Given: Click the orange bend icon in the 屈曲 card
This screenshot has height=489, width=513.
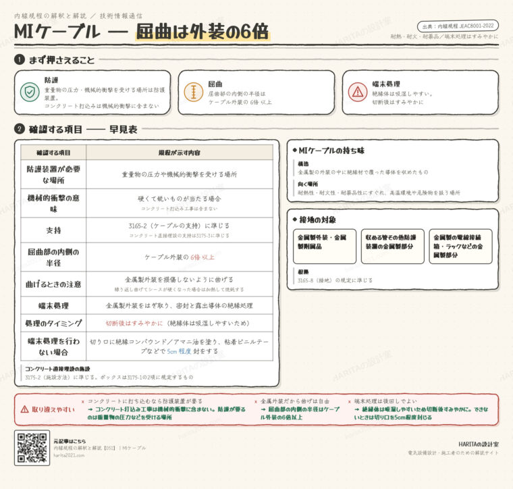Looking at the screenshot, I should [193, 92].
